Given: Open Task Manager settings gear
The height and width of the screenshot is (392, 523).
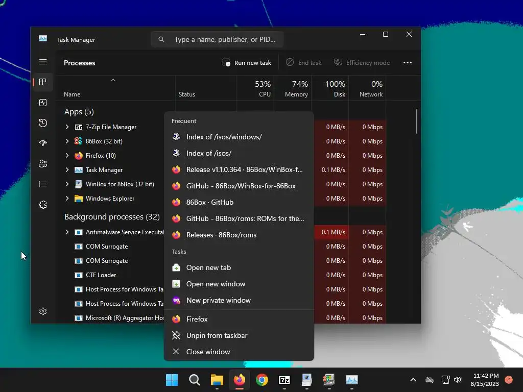Looking at the screenshot, I should point(43,311).
